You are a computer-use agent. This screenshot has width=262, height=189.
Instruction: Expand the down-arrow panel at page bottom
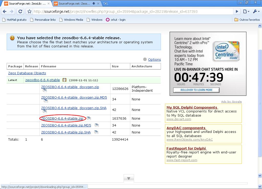(129, 178)
